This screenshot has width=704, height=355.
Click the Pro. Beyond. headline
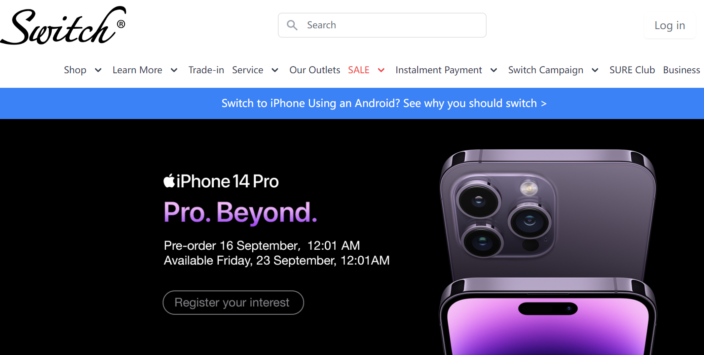(241, 212)
